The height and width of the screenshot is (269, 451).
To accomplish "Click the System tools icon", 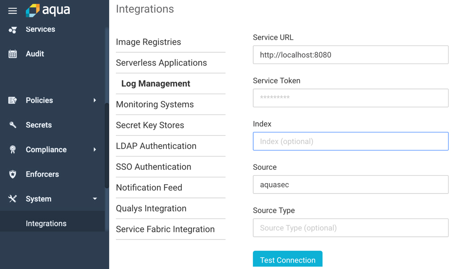I will [13, 198].
